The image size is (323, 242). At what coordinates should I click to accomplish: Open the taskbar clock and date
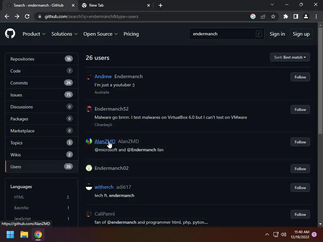(300, 234)
